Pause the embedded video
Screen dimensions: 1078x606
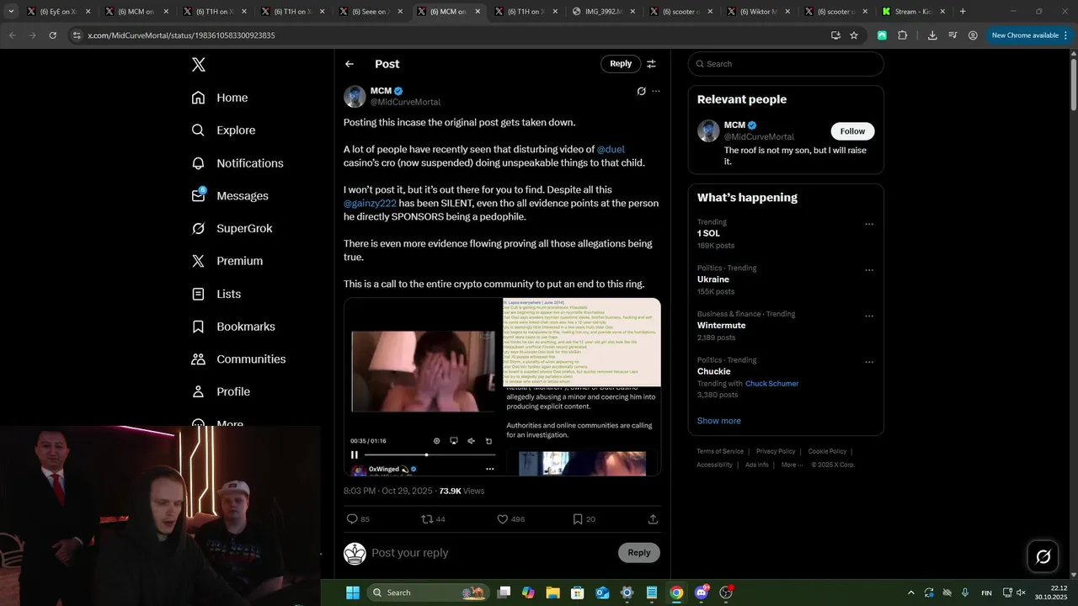point(355,454)
